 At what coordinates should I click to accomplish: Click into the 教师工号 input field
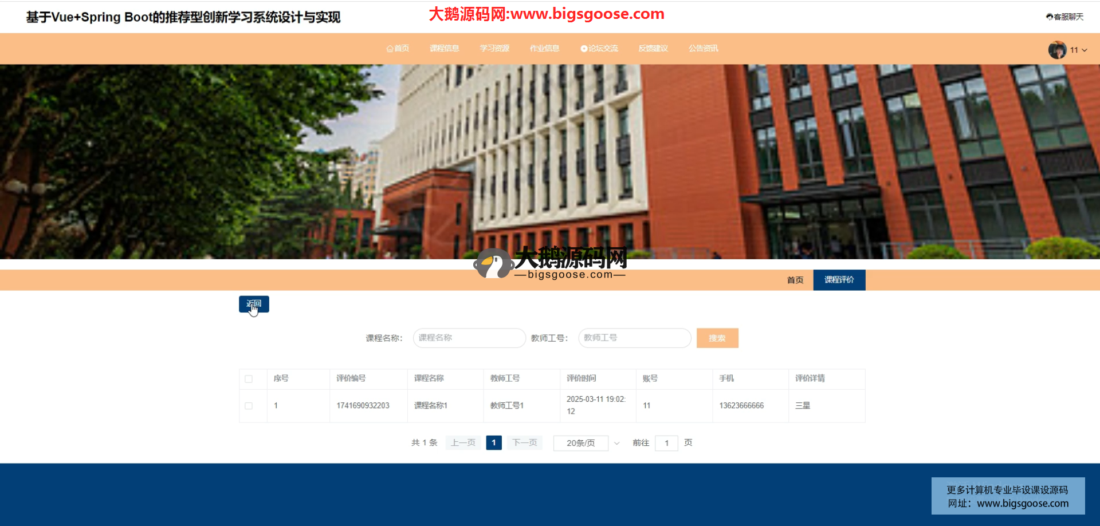pyautogui.click(x=634, y=338)
